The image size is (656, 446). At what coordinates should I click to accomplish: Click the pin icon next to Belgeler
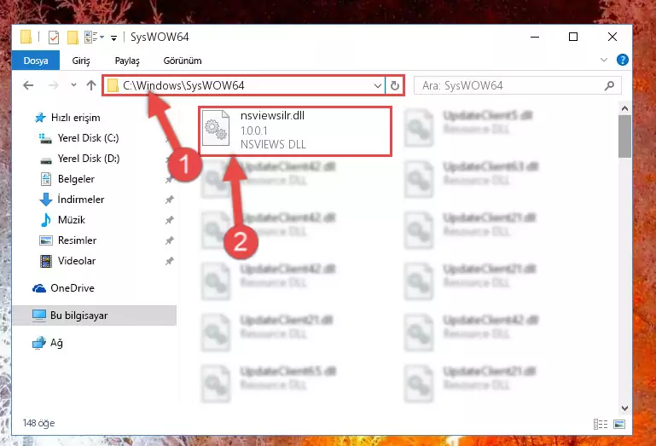click(170, 179)
